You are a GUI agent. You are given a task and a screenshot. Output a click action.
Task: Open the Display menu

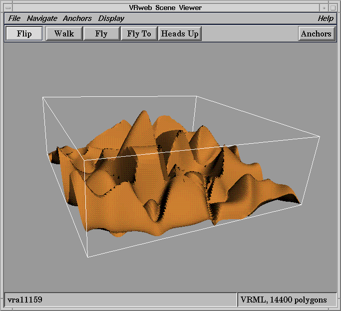(x=111, y=18)
